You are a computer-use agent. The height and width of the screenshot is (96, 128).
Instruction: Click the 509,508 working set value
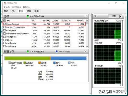[56, 31]
